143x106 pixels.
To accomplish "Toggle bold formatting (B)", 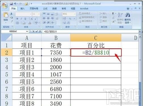I will pos(17,19).
